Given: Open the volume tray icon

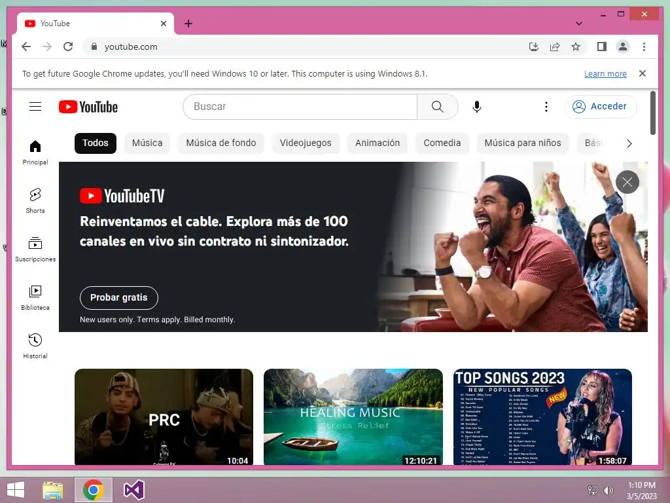Looking at the screenshot, I should [x=608, y=490].
